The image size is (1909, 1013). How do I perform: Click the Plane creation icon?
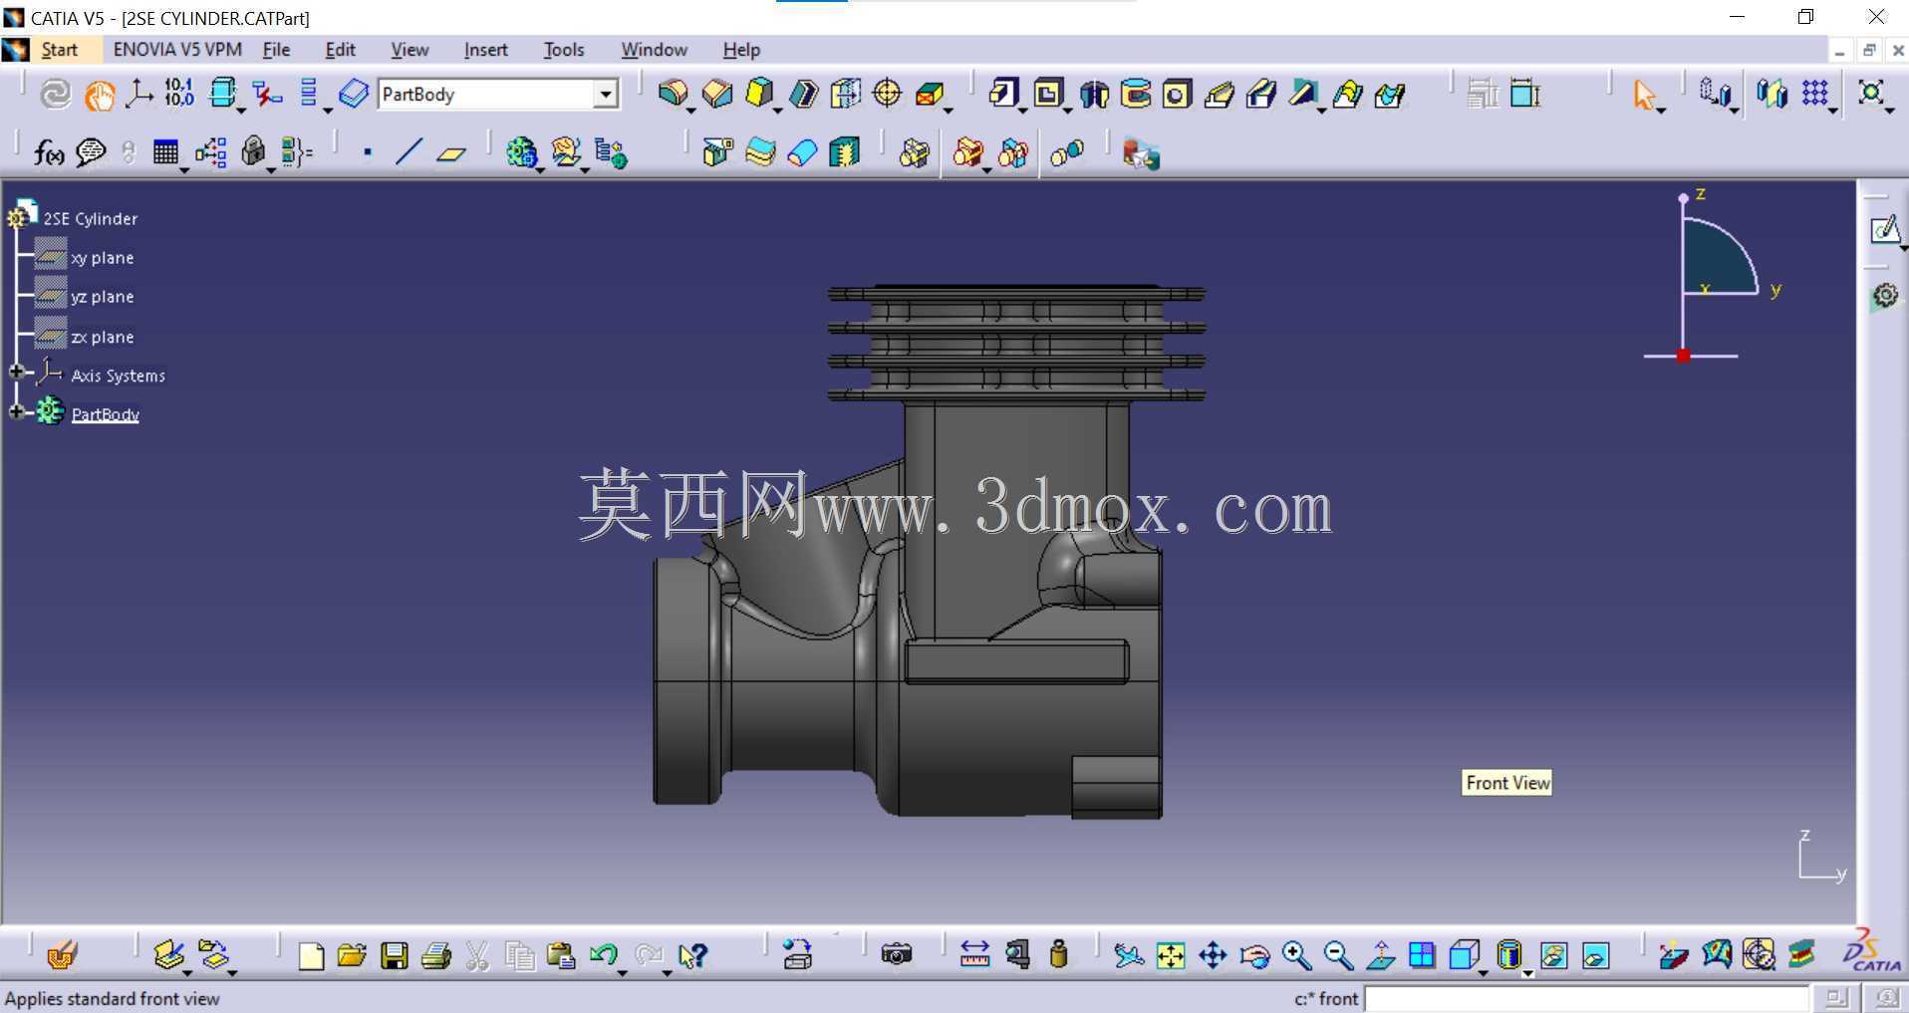451,152
